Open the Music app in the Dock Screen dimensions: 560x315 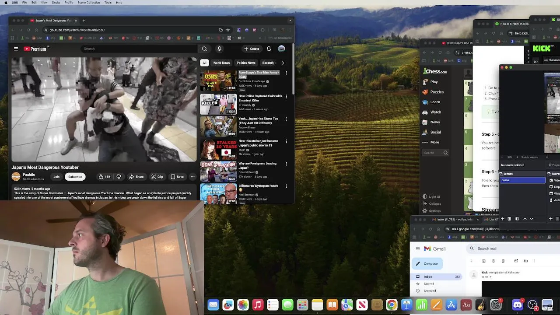[x=258, y=305]
